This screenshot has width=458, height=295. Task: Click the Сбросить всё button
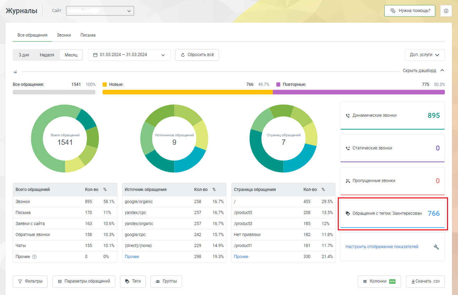pyautogui.click(x=197, y=55)
